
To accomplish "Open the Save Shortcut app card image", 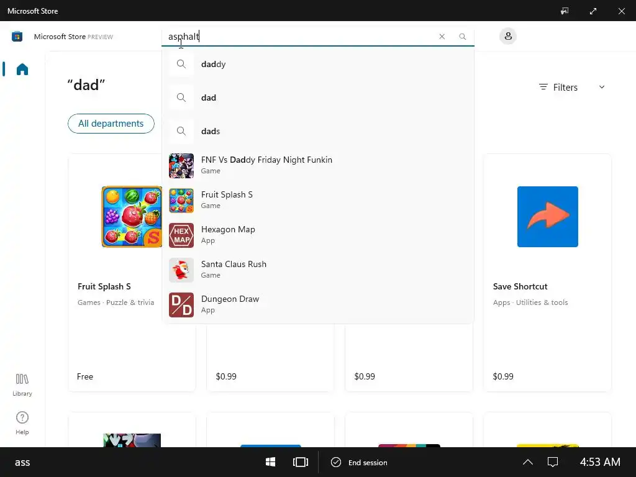I will [x=548, y=217].
